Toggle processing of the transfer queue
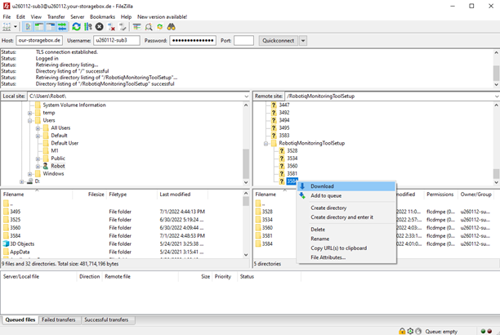 pos(87,27)
